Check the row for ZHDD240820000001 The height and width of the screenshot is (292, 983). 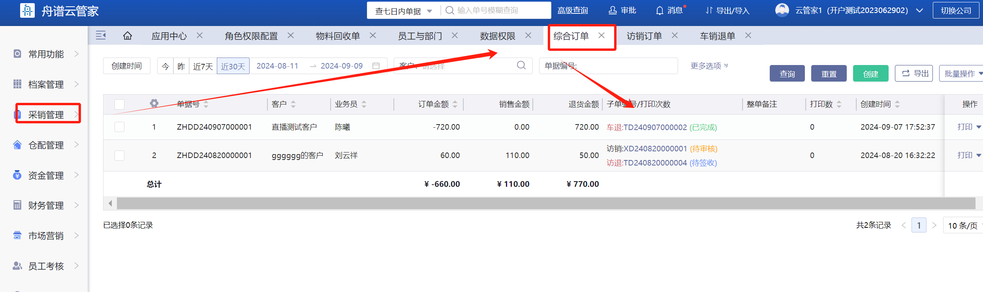click(x=119, y=156)
